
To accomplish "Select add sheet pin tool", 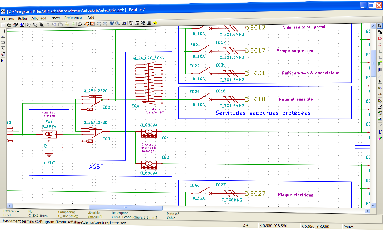I will pos(380,119).
